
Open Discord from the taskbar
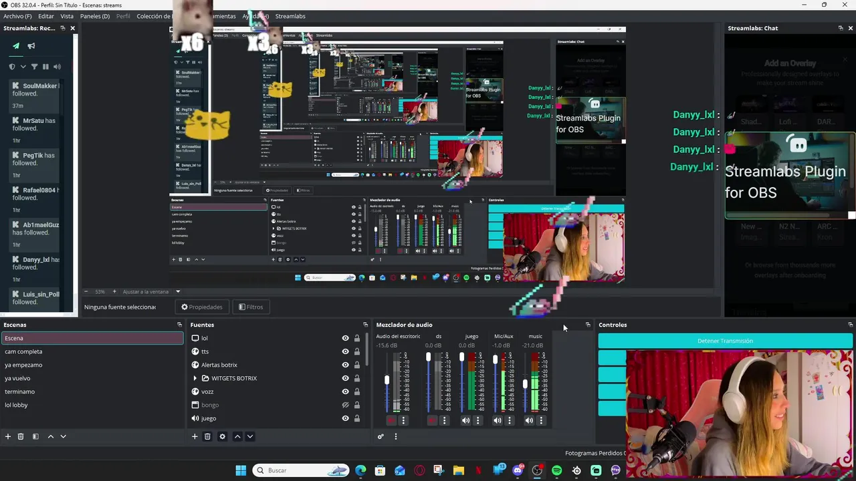(x=518, y=470)
